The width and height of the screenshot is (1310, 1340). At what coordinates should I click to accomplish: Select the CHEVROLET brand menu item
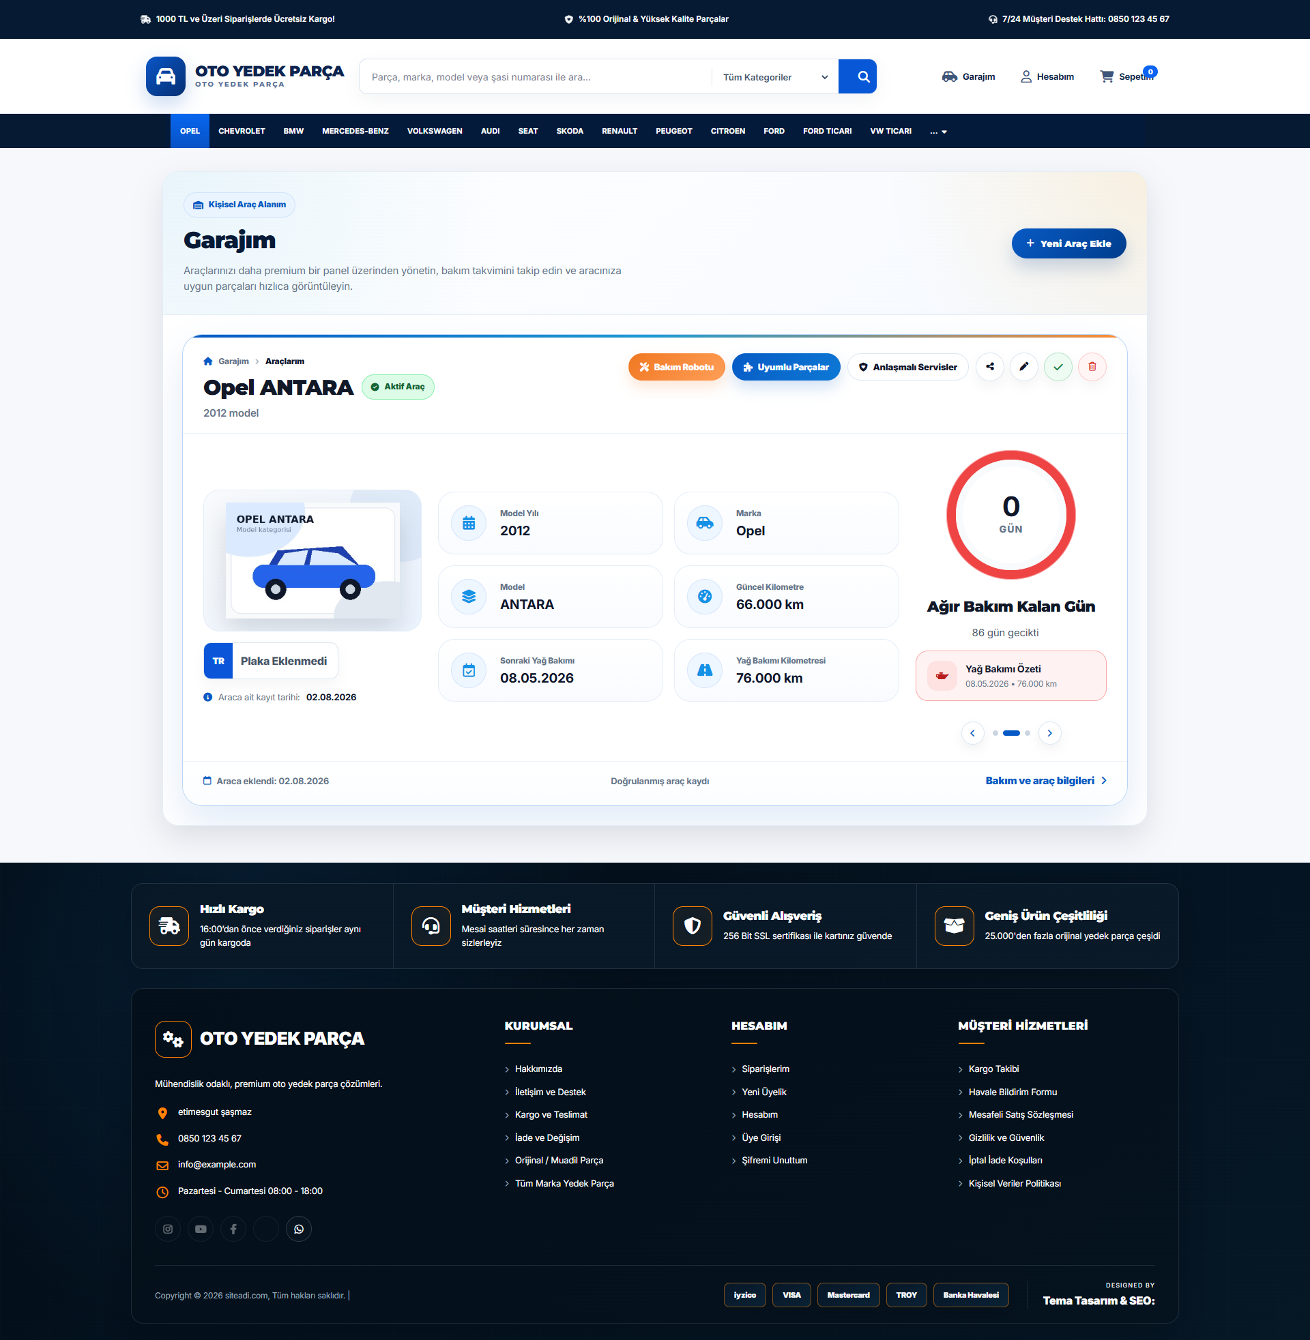[x=242, y=132]
